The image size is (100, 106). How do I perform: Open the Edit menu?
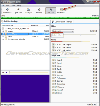tap(8, 6)
